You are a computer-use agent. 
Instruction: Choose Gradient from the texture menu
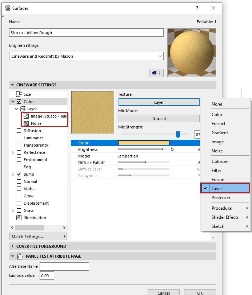[225, 133]
